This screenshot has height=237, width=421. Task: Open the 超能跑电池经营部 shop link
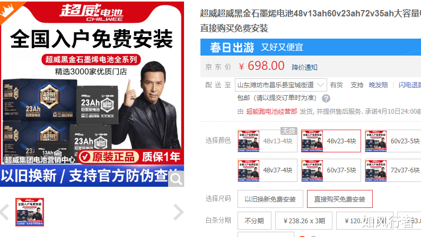[271, 112]
